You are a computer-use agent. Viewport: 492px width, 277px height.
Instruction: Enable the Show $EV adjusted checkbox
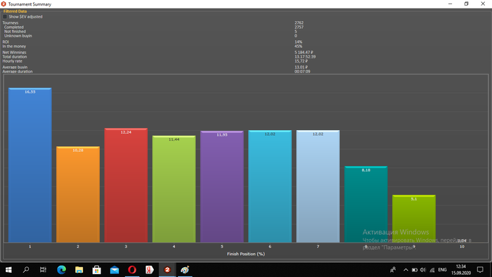tap(5, 17)
